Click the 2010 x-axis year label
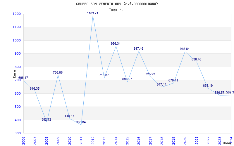 click(70, 140)
